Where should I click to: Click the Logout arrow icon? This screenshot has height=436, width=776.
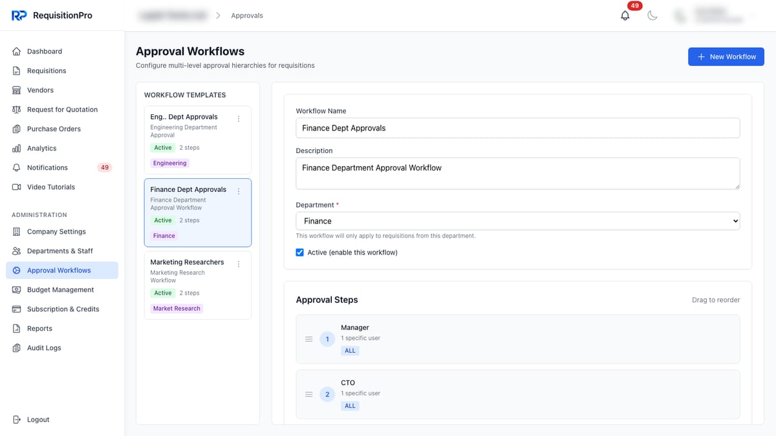[x=17, y=419]
